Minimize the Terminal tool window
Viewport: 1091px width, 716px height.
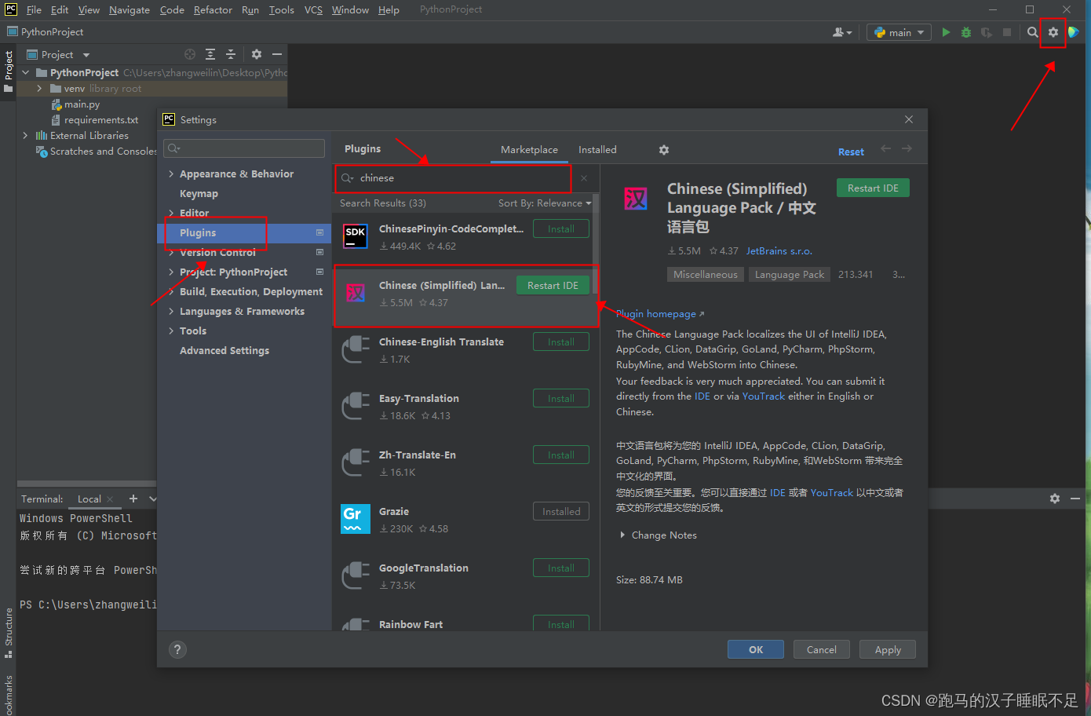click(x=1075, y=499)
